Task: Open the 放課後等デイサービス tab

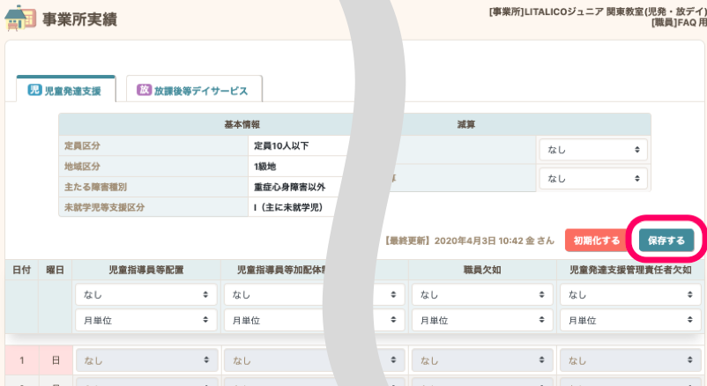Action: tap(193, 91)
